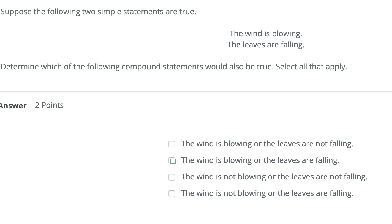Image resolution: width=392 pixels, height=224 pixels.
Task: Click the question prompt text
Action: (173, 67)
